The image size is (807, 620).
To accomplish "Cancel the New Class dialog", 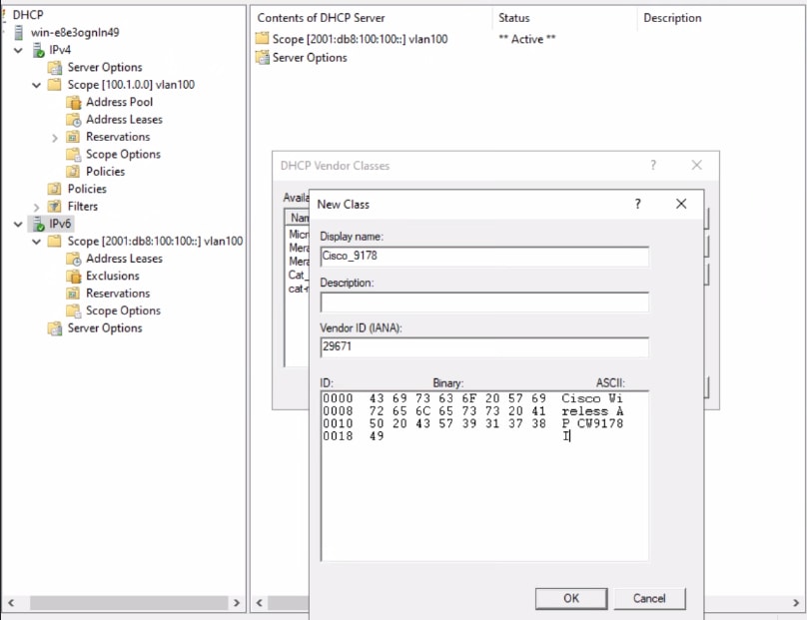I will 649,598.
